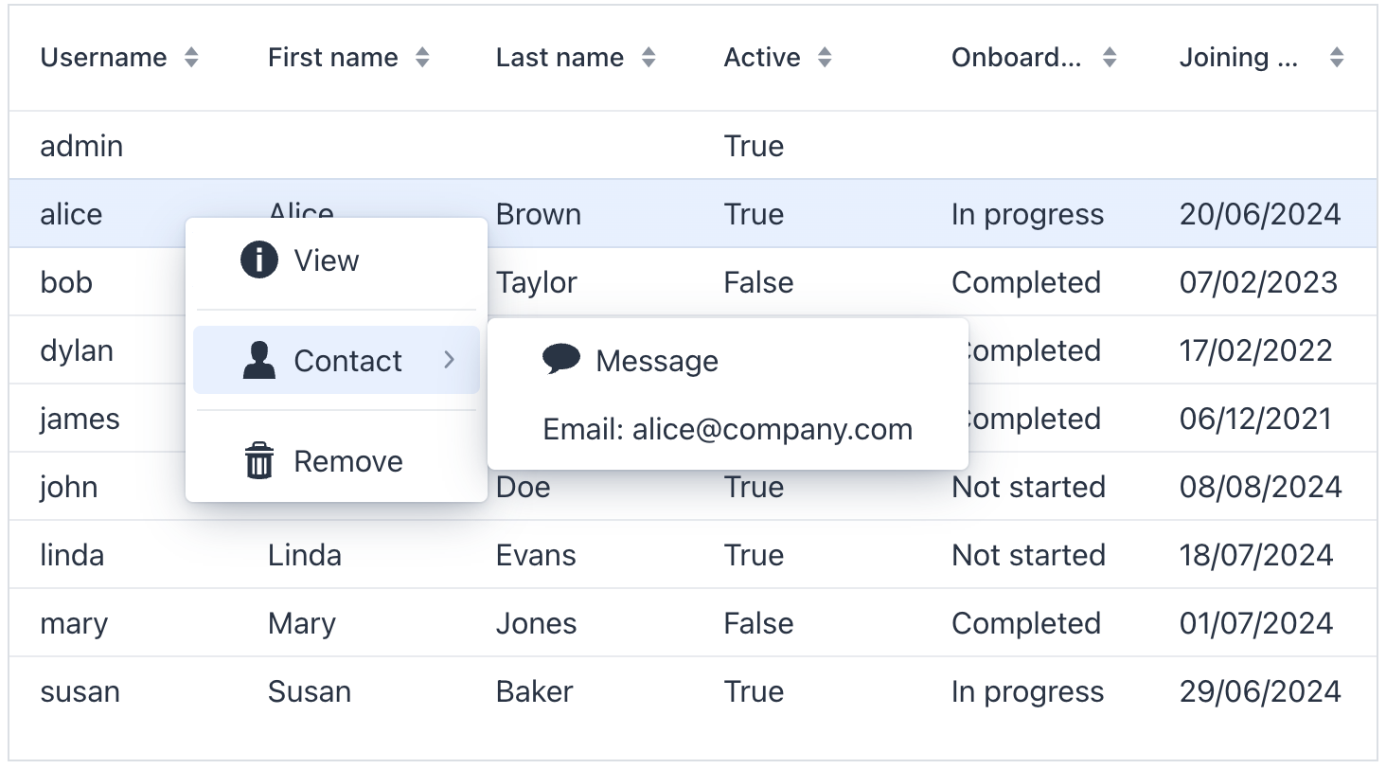
Task: Choose Remove from context menu
Action: tap(347, 461)
